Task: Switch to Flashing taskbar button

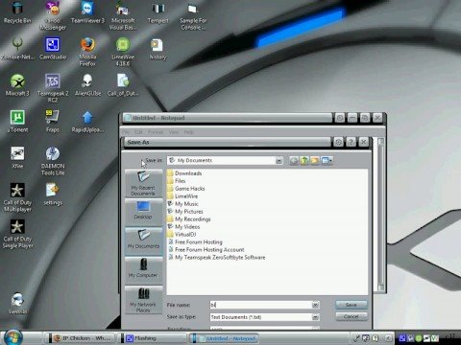Action: click(154, 338)
